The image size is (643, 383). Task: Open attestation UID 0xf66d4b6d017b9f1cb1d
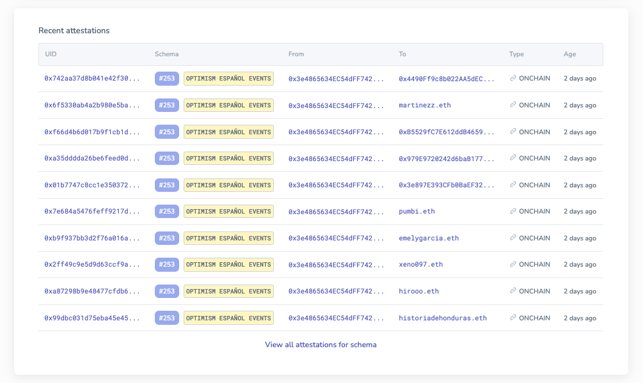click(x=92, y=132)
